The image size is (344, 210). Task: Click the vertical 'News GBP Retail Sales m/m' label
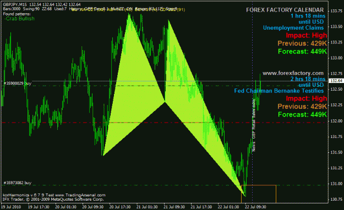(x=254, y=125)
